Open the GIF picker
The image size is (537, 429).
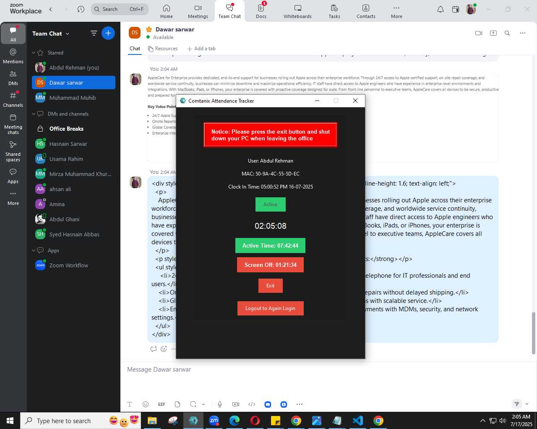click(162, 404)
